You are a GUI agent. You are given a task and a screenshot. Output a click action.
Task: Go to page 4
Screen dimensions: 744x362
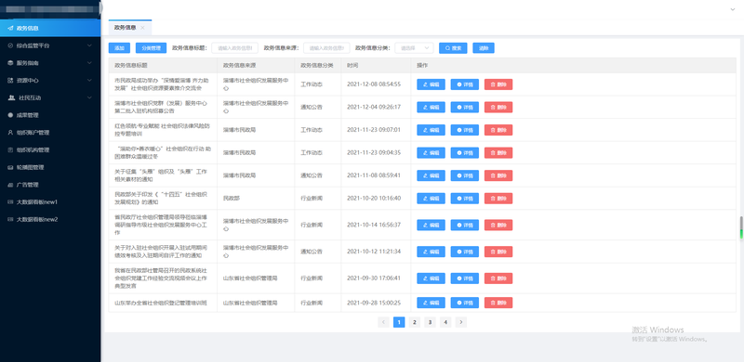(445, 322)
